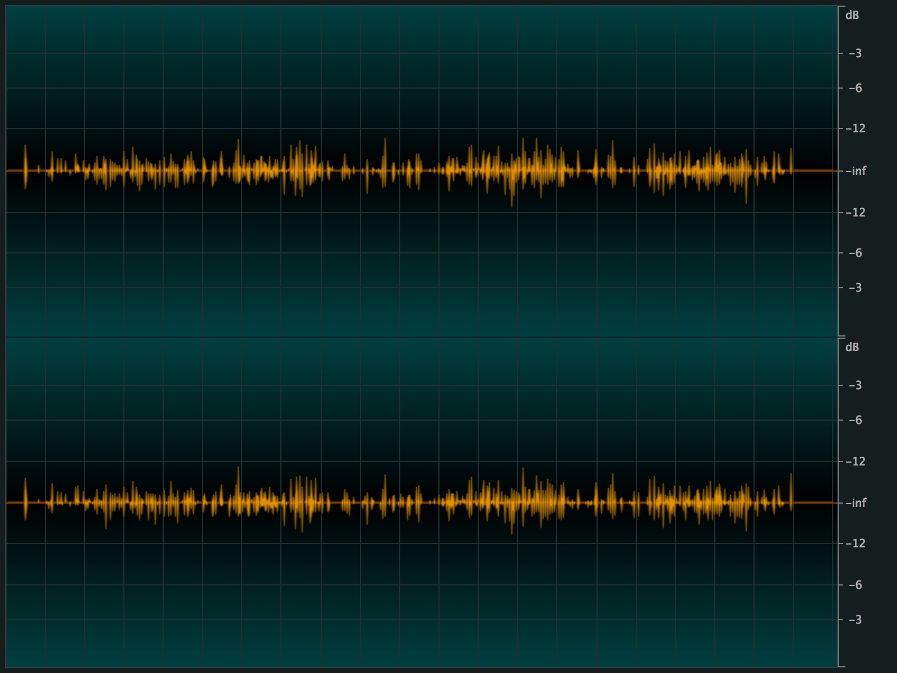This screenshot has width=897, height=673.
Task: Click top channel's "-12" label below its center line
Action: 856,213
